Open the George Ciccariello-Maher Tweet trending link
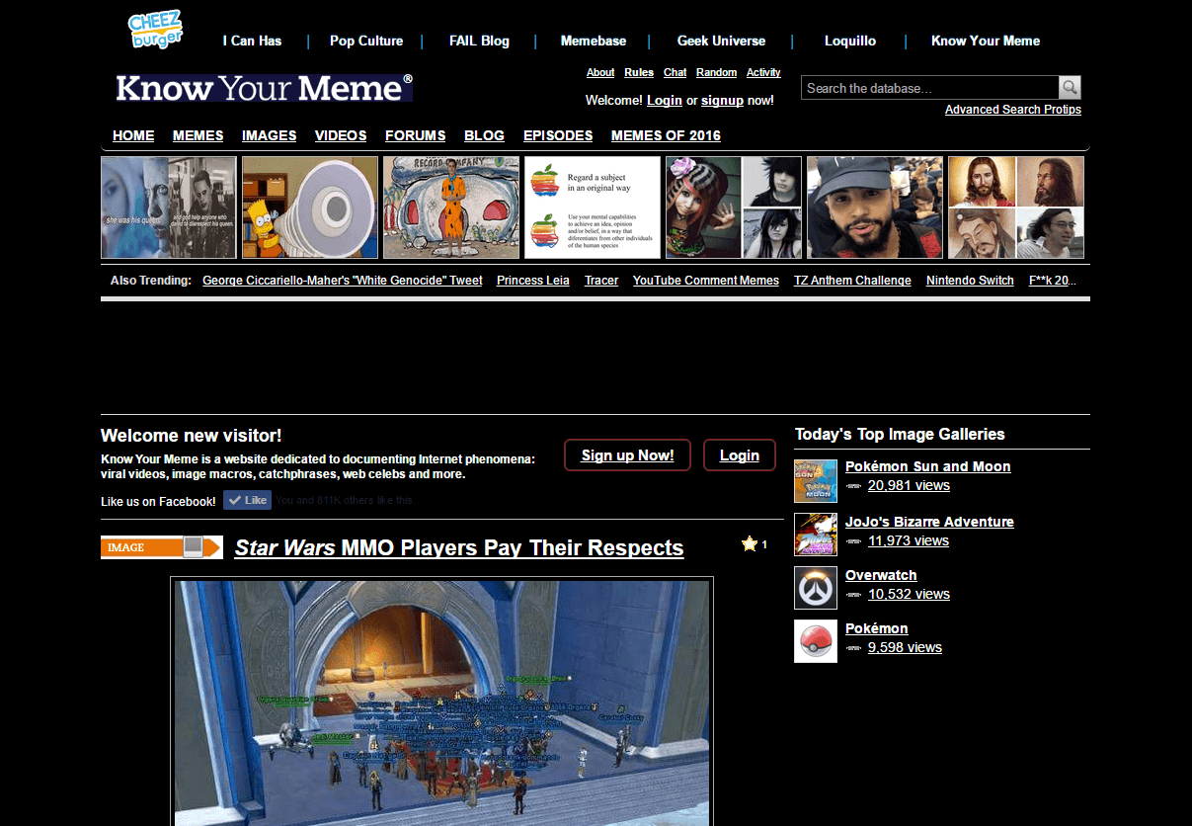 (x=343, y=281)
